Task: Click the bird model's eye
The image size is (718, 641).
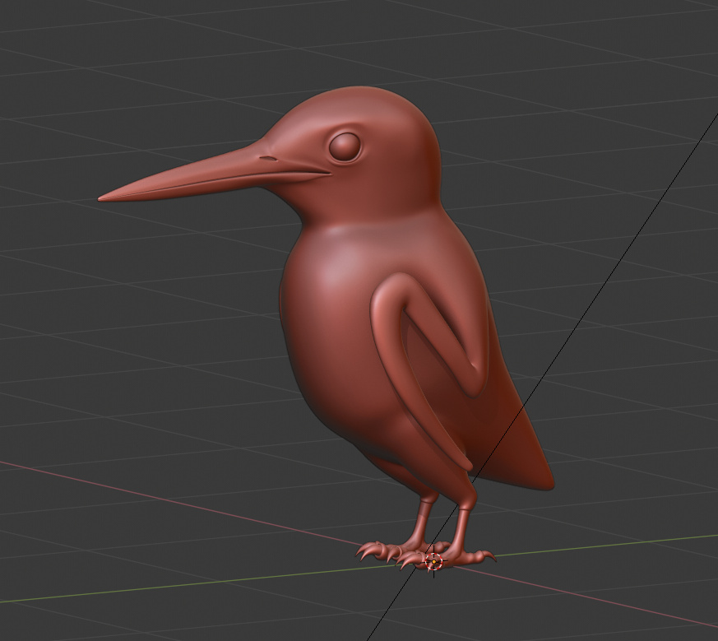Action: tap(345, 146)
